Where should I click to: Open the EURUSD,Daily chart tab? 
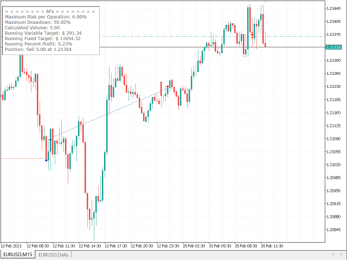tap(53, 255)
